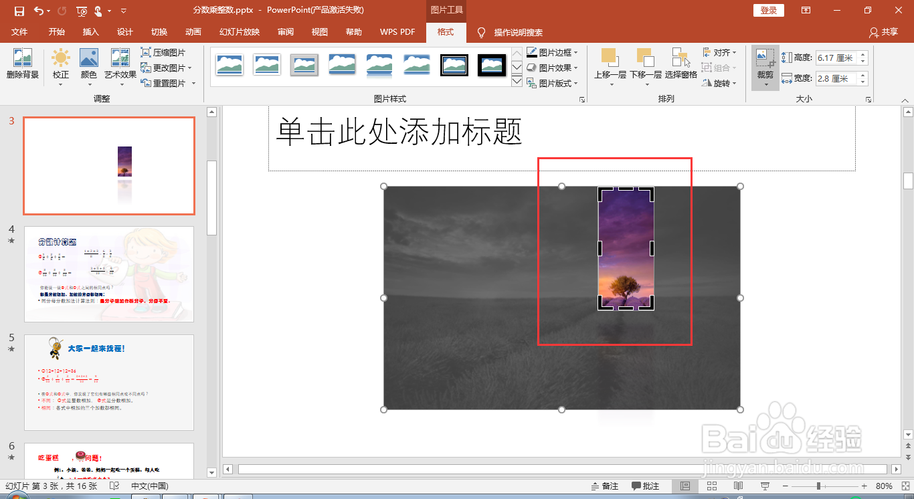Open Picture Effects (图片效果) menu
Screen dimensions: 914x499
coord(552,68)
